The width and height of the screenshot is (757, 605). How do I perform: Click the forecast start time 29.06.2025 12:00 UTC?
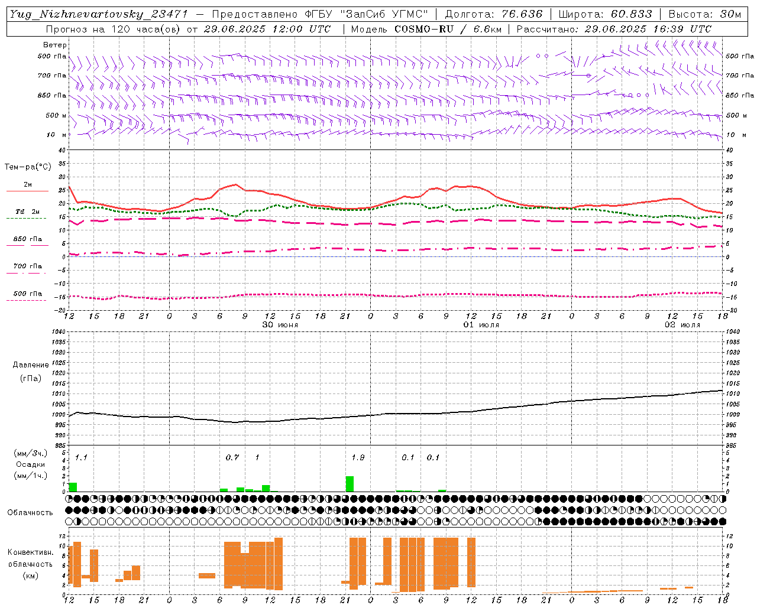(x=267, y=29)
